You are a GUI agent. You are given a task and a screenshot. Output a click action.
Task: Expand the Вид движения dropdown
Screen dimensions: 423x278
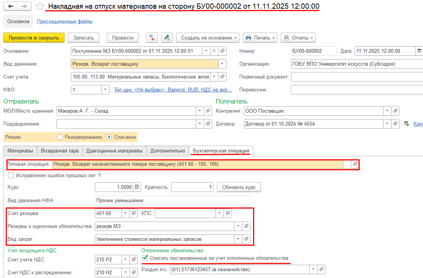pyautogui.click(x=222, y=64)
